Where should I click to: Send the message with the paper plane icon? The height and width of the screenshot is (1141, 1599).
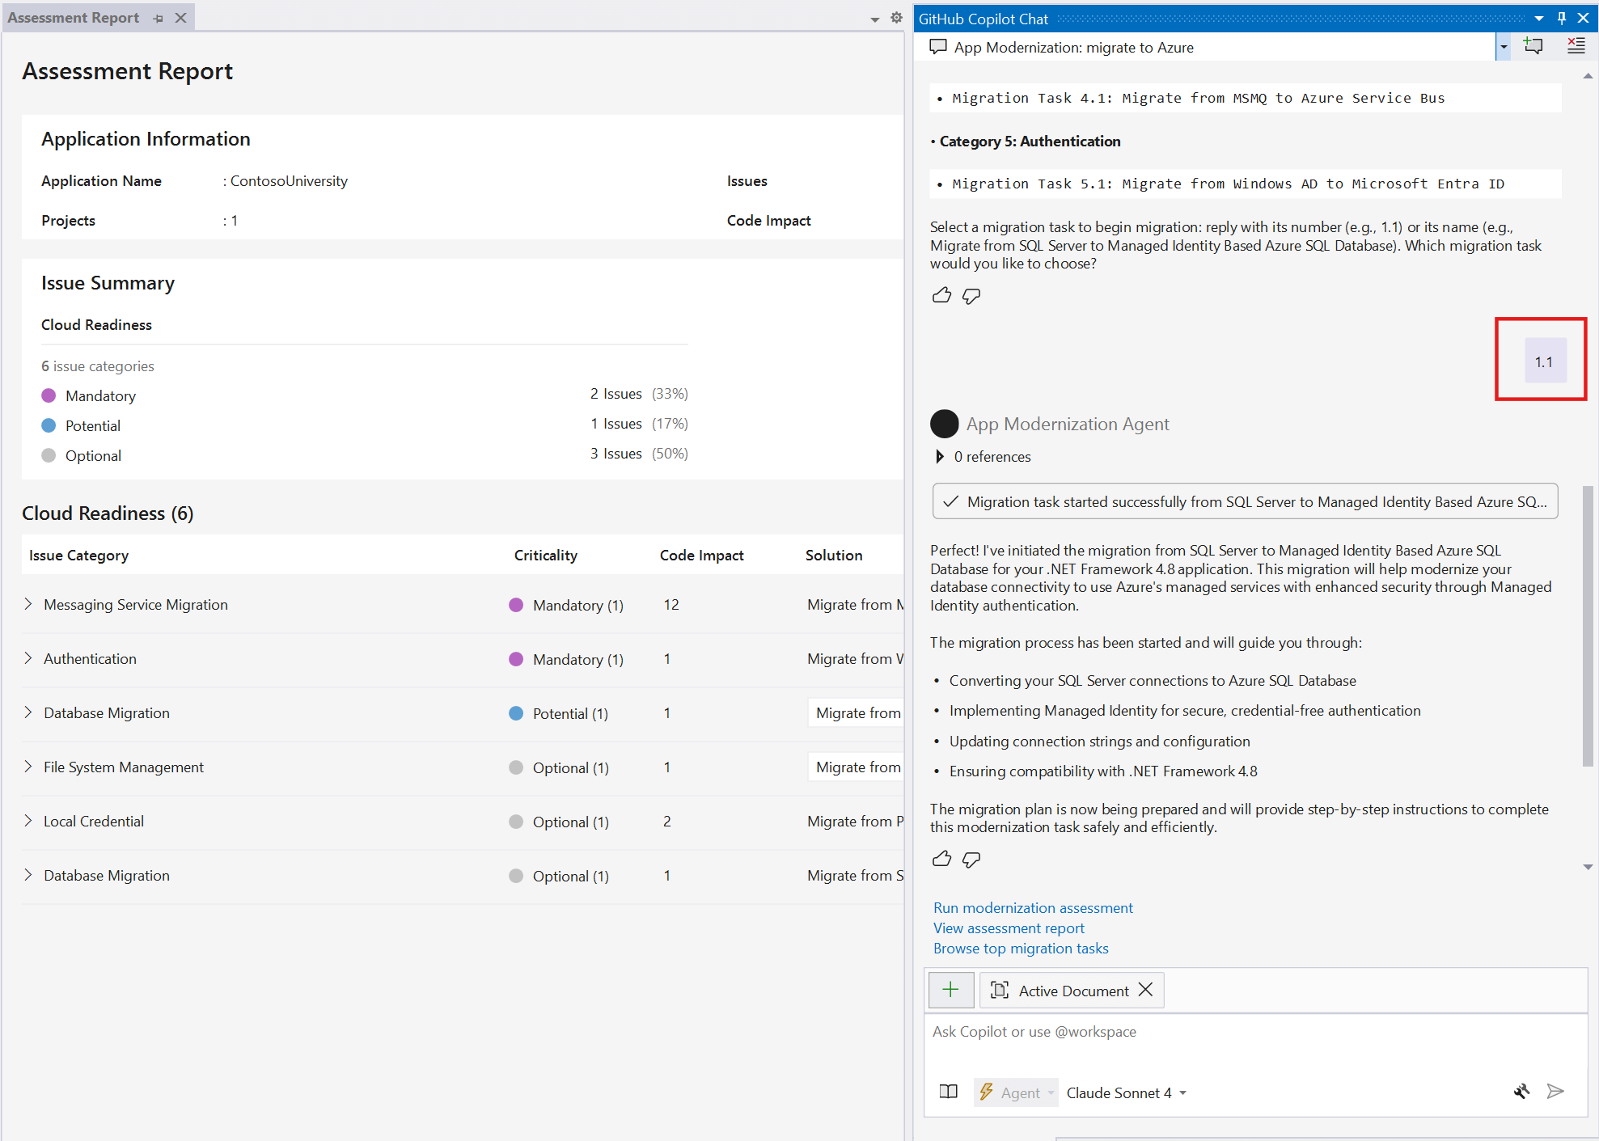pos(1555,1091)
